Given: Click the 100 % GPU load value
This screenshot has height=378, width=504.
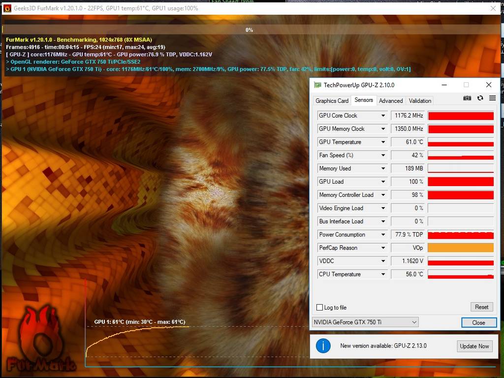Looking at the screenshot, I should pyautogui.click(x=408, y=182).
